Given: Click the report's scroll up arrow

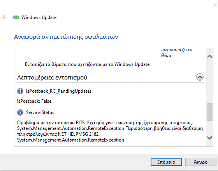Looking at the screenshot, I should [x=209, y=56].
